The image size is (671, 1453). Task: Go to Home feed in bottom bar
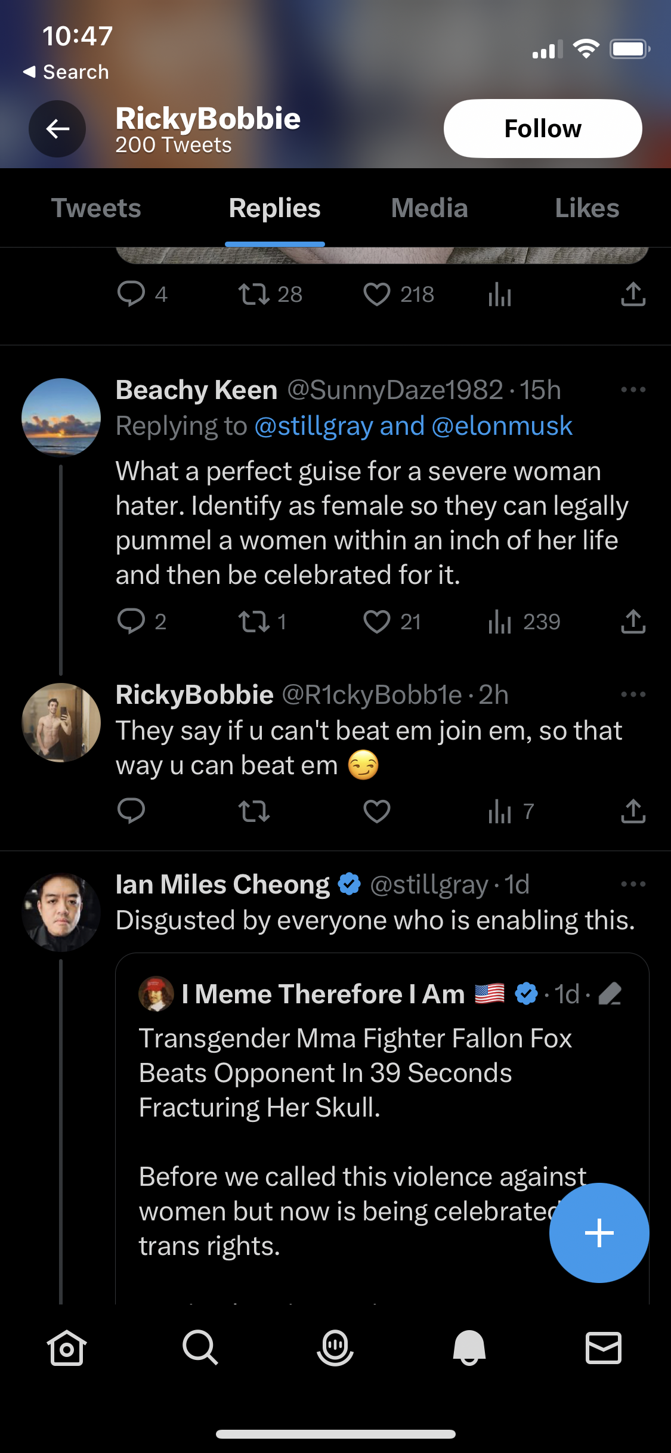[x=67, y=1348]
